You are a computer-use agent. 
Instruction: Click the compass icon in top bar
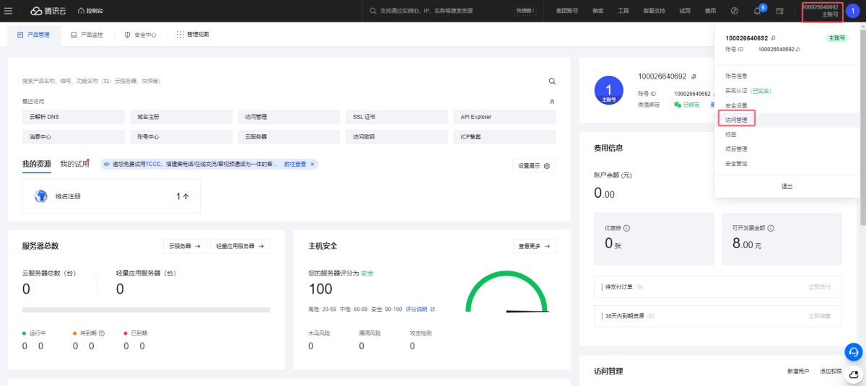point(734,11)
